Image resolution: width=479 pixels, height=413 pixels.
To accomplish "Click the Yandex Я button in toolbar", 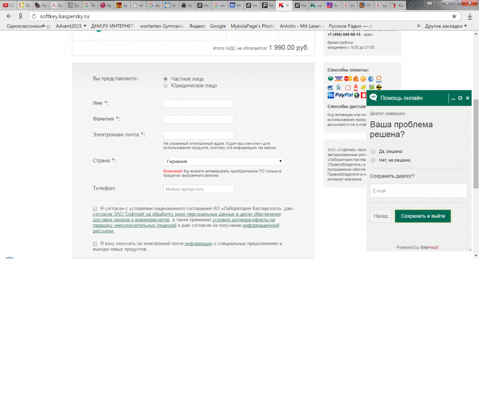I will [x=20, y=16].
